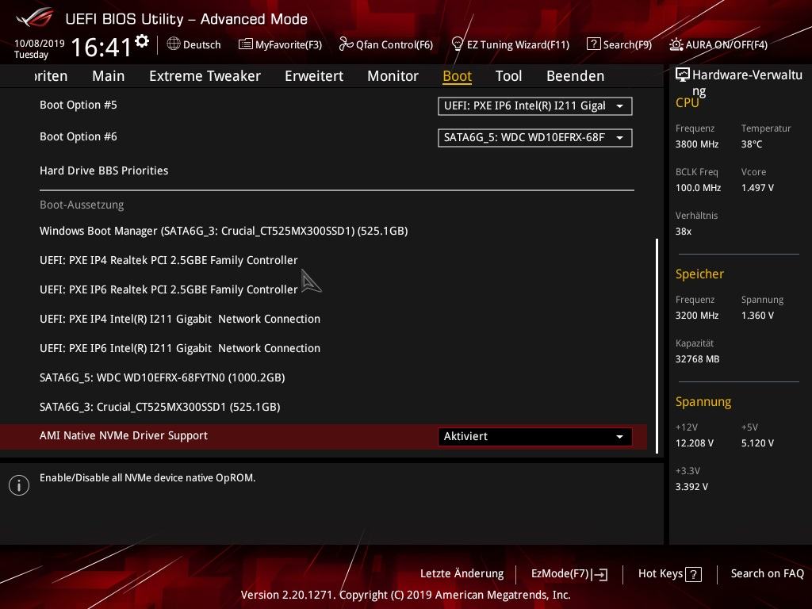Switch to the Extreme Tweaker tab
This screenshot has width=812, height=609.
tap(205, 76)
